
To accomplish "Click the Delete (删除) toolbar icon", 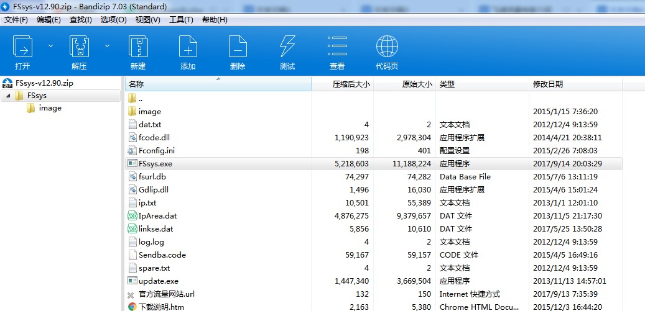I will point(238,47).
